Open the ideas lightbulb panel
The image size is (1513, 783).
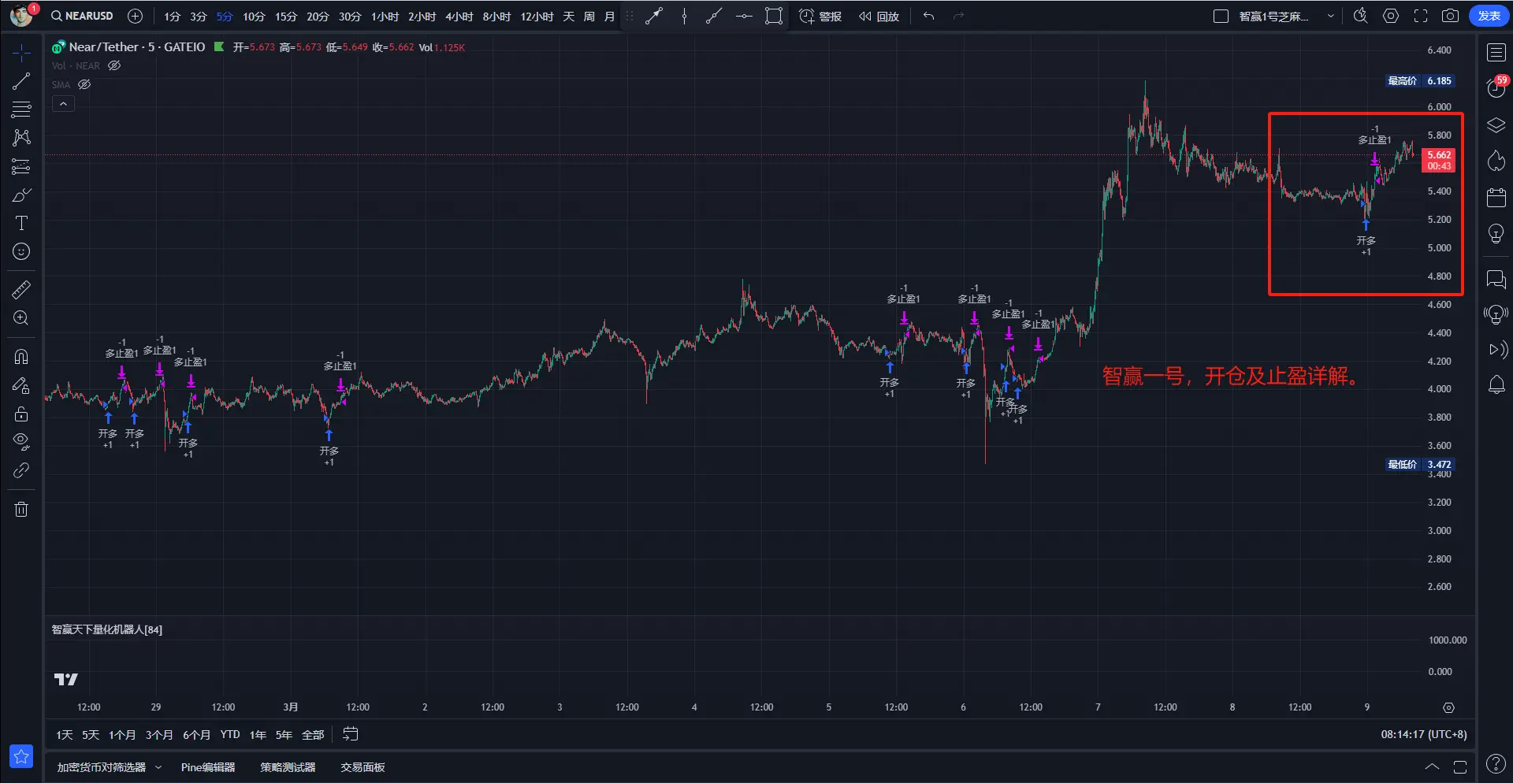[x=1496, y=234]
